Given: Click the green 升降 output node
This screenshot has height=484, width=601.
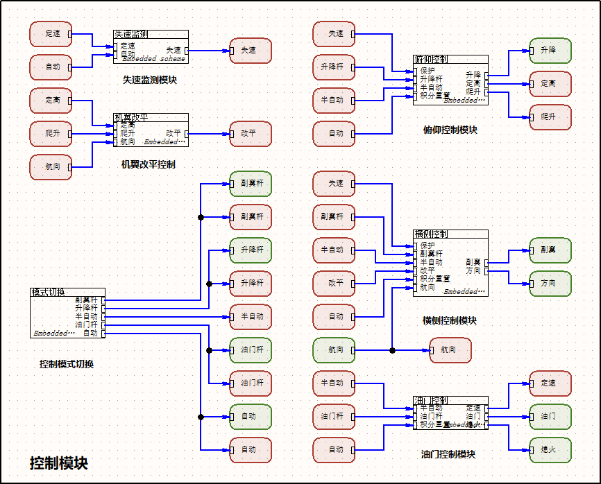Looking at the screenshot, I should click(550, 51).
